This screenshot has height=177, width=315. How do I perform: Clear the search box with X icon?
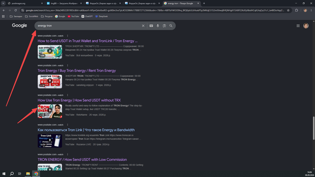(x=143, y=26)
